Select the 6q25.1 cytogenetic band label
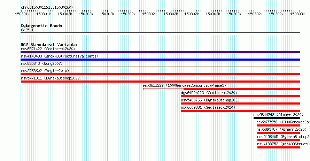This screenshot has height=161, width=310. tap(27, 30)
